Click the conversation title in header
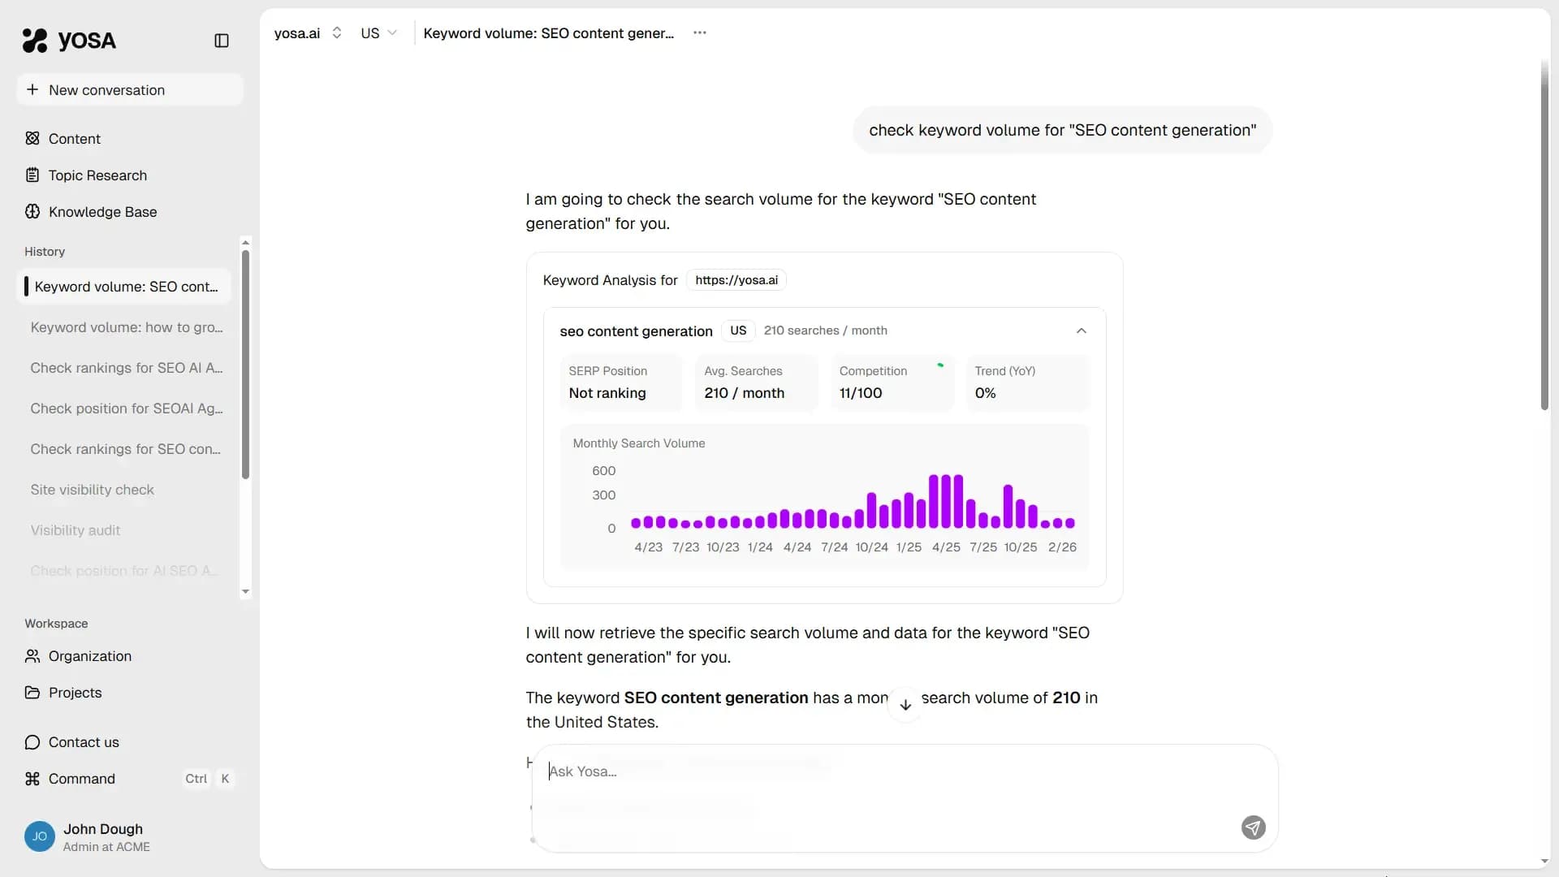The width and height of the screenshot is (1559, 877). point(549,33)
